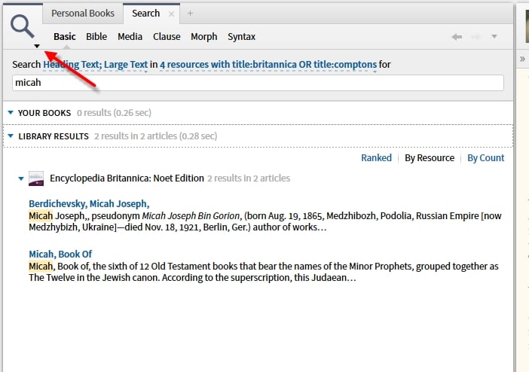Close the Search tab

point(172,14)
